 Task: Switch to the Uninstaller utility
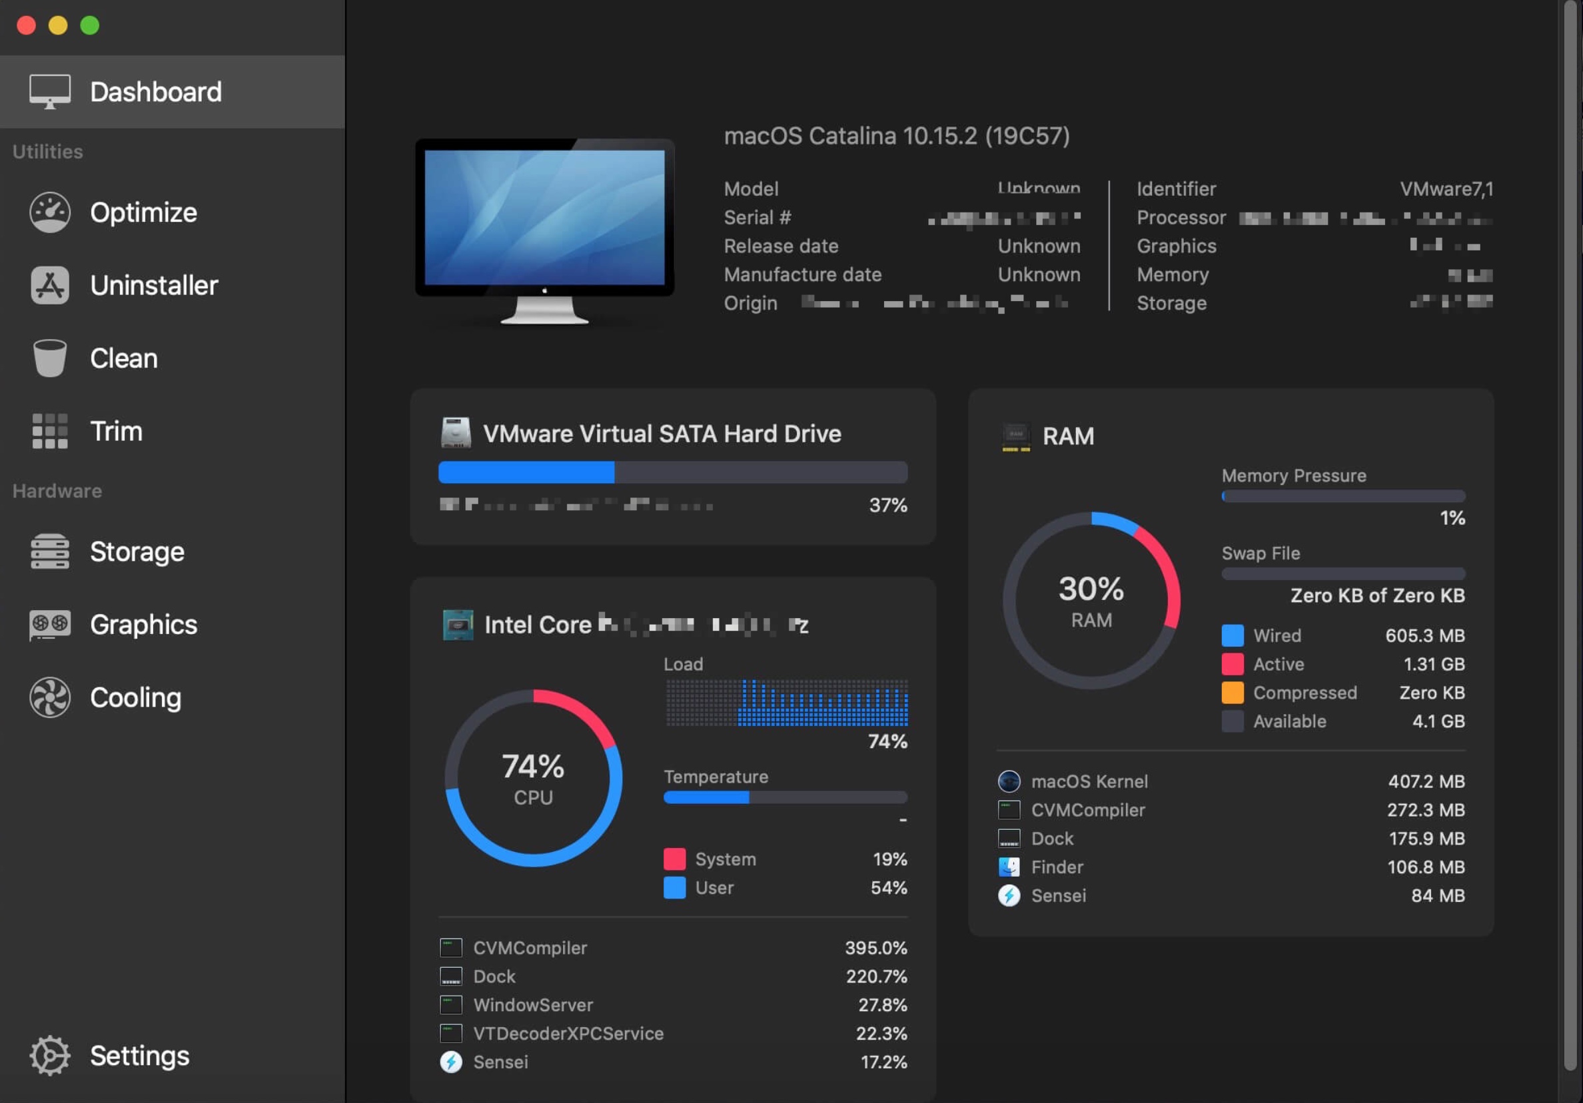(154, 284)
